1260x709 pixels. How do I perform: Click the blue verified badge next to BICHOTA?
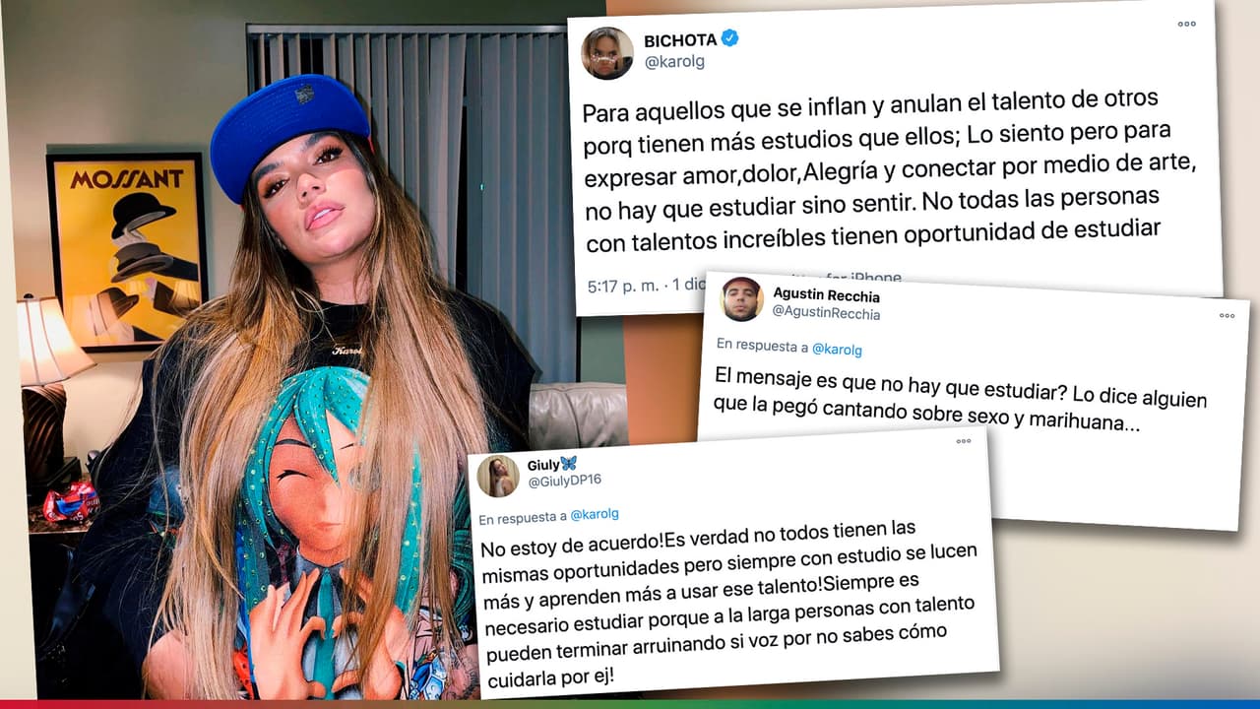pyautogui.click(x=729, y=38)
